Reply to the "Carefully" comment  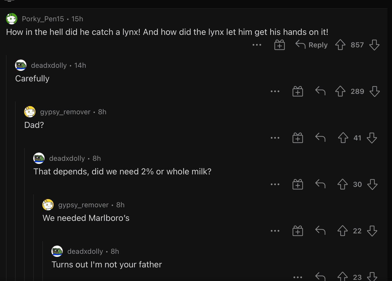click(320, 91)
